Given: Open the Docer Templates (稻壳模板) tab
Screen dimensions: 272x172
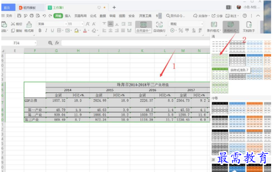Looking at the screenshot, I should [30, 8].
